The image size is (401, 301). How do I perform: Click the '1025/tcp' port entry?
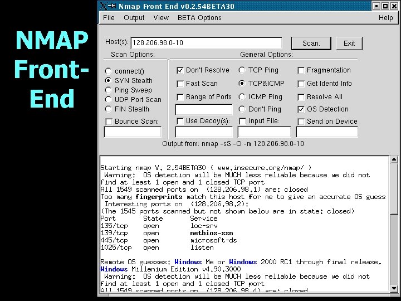pos(116,247)
